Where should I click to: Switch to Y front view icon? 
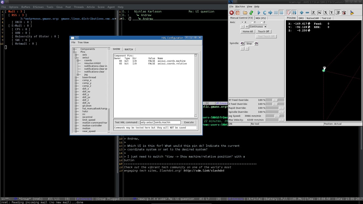click(x=332, y=13)
